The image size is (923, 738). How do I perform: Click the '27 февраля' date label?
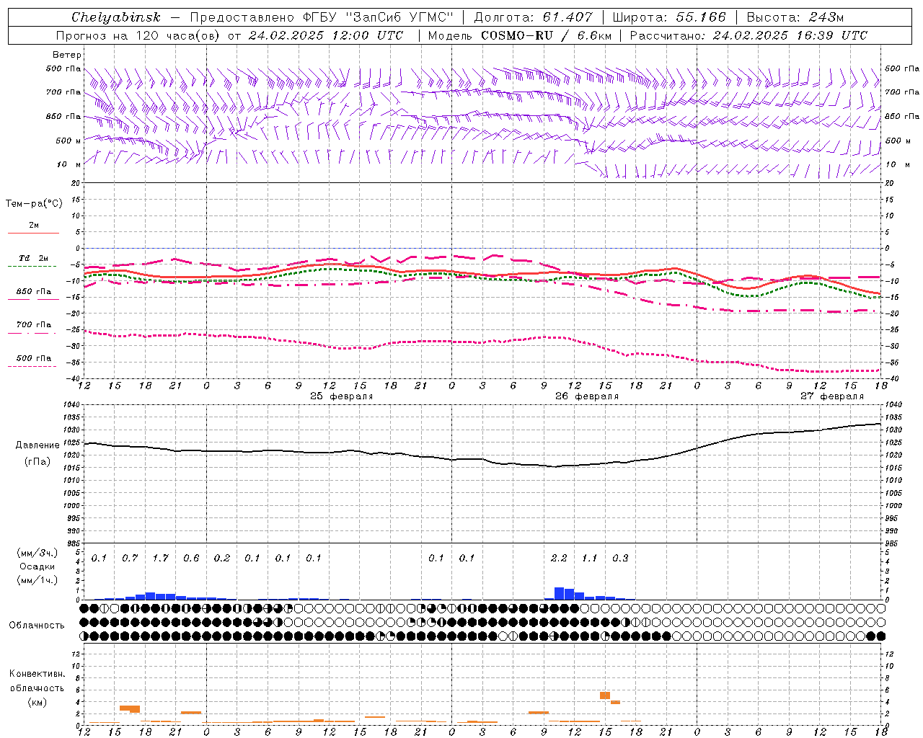tap(832, 396)
